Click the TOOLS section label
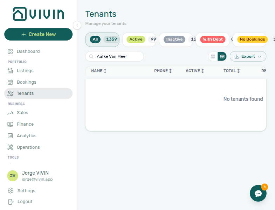This screenshot has width=275, height=210. 13,157
